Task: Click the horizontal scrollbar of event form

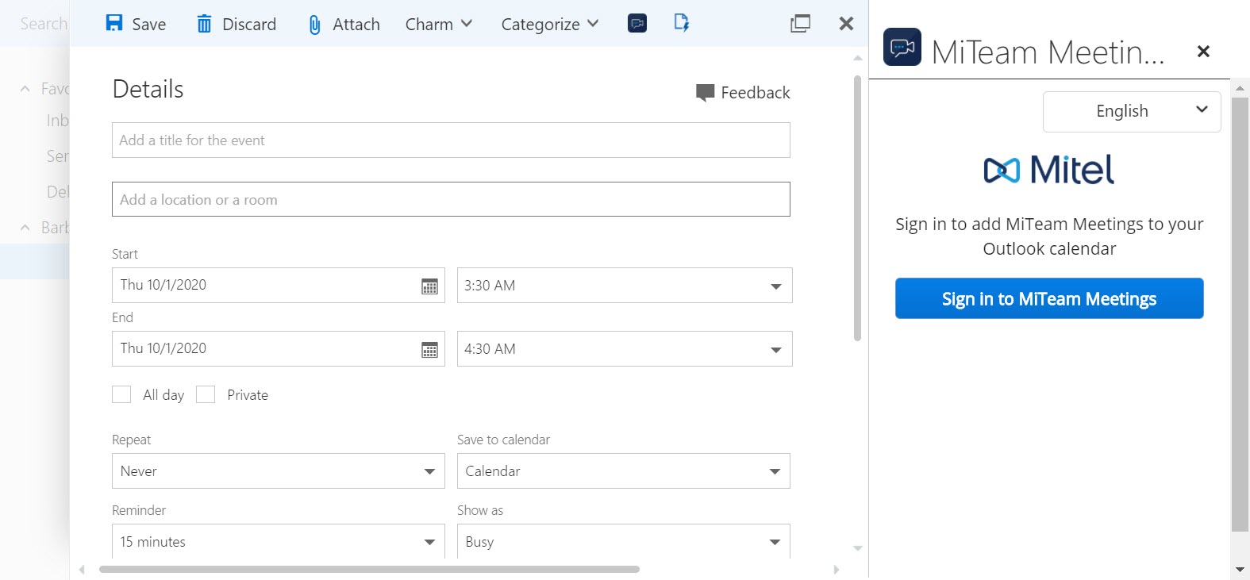Action: [x=369, y=569]
